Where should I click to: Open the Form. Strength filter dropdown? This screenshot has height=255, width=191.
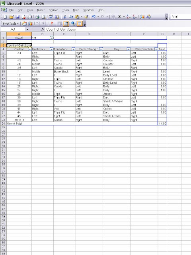101,49
